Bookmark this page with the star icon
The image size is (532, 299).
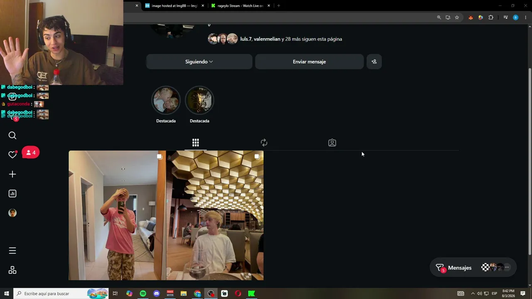457,17
